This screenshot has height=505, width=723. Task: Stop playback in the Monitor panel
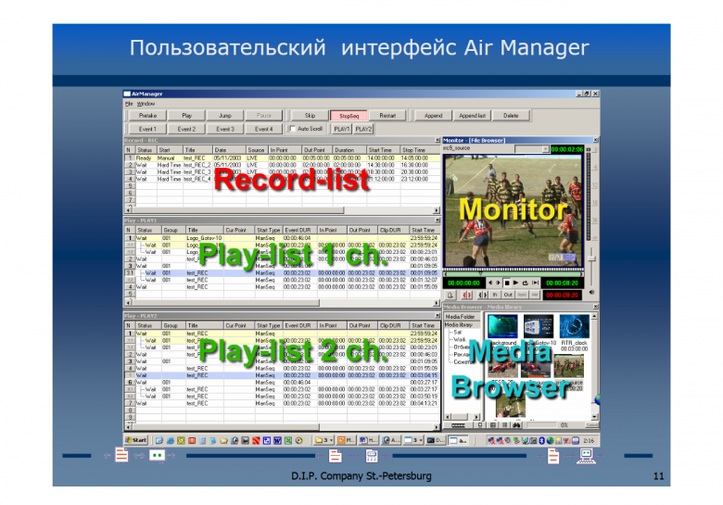pyautogui.click(x=507, y=283)
